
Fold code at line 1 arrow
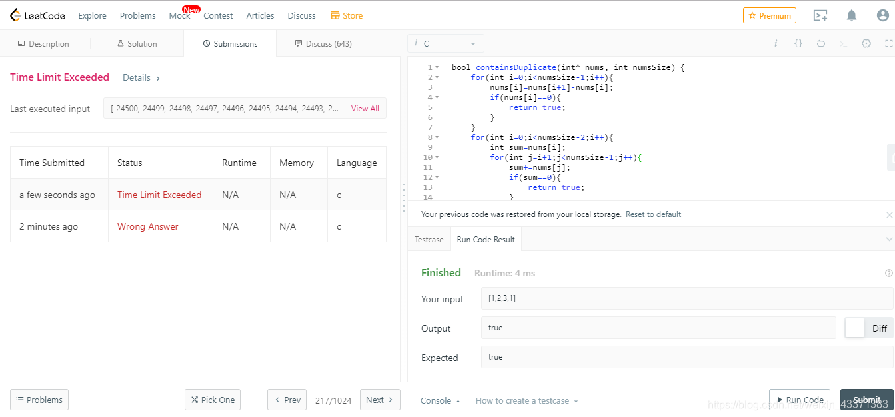point(437,67)
